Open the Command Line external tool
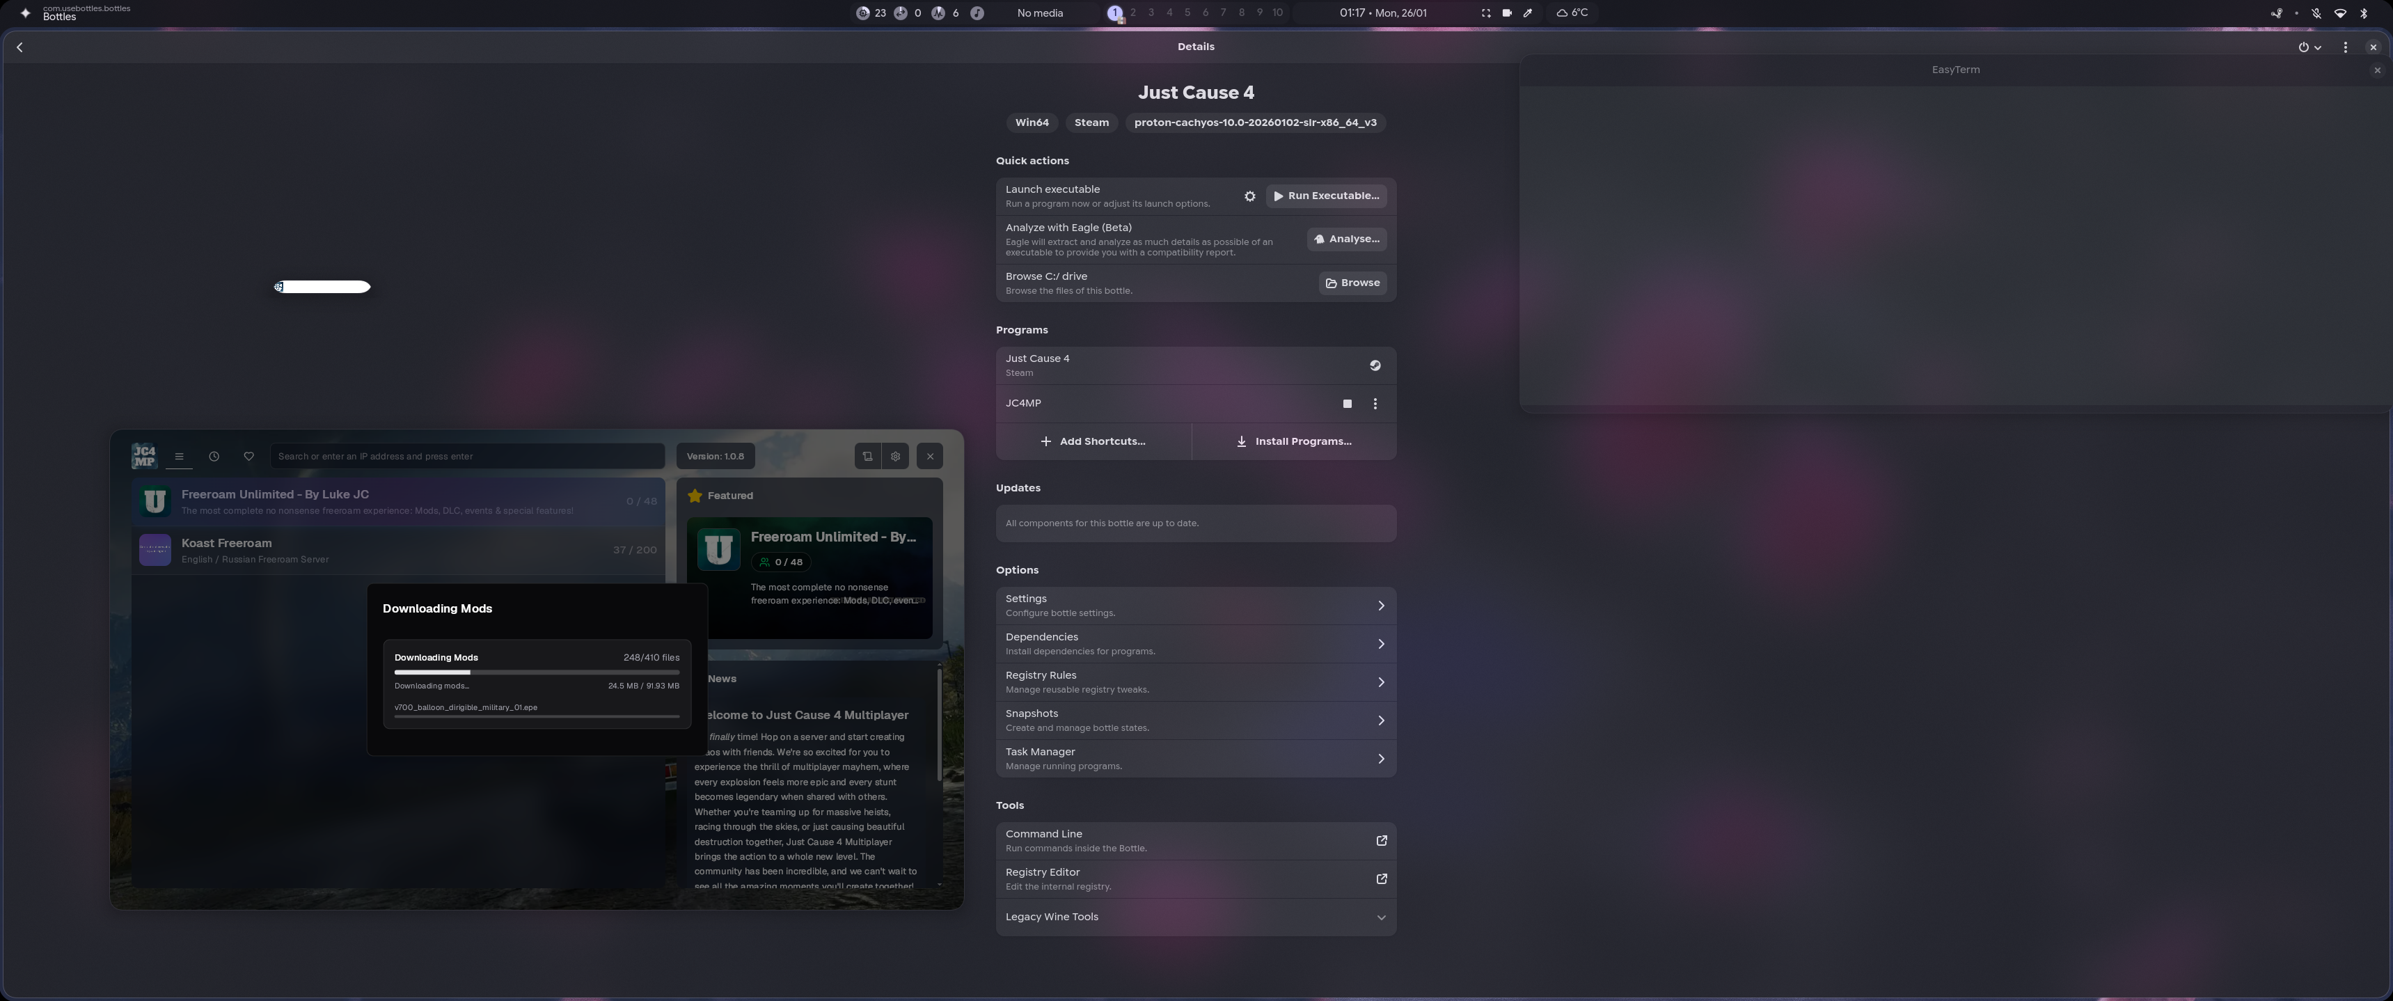The height and width of the screenshot is (1001, 2393). (1382, 840)
